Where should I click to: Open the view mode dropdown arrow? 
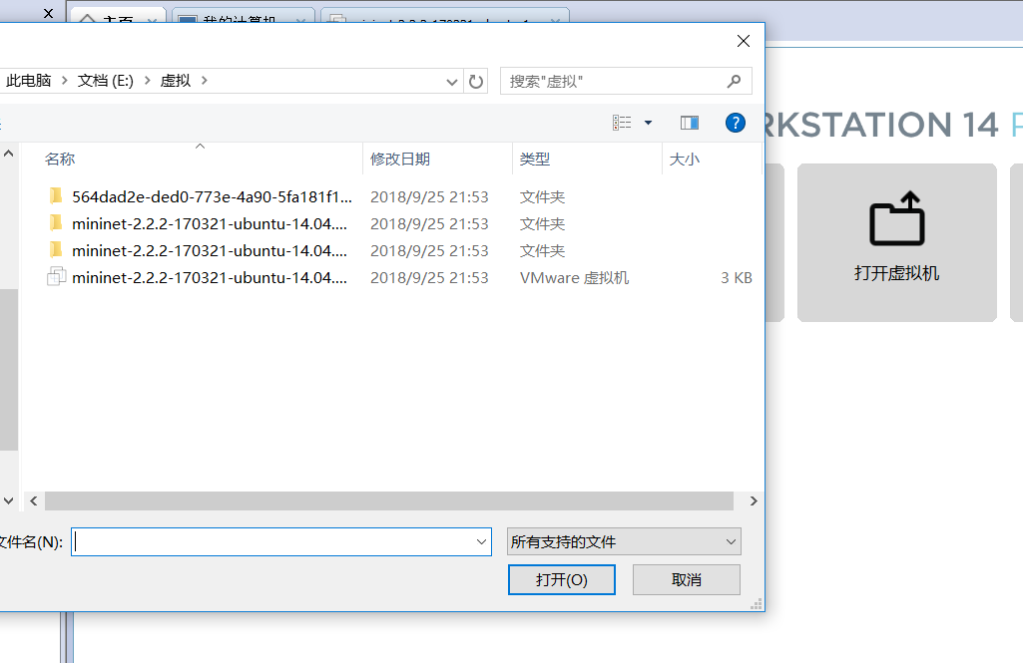[648, 123]
